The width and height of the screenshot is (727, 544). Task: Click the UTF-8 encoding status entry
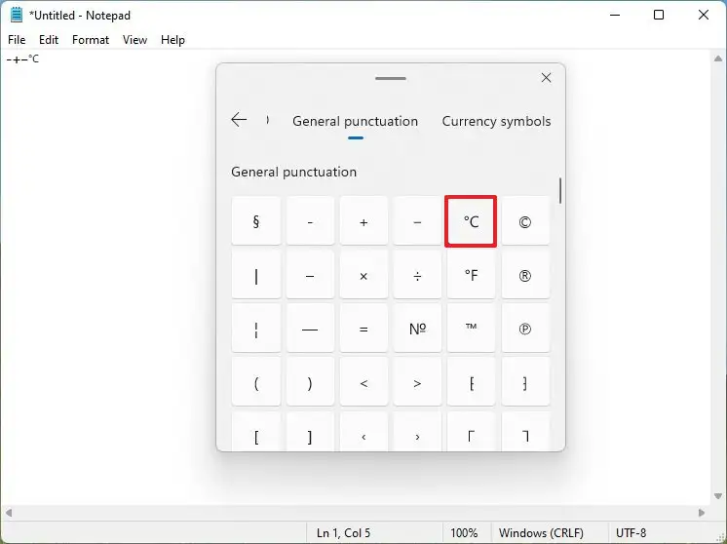click(x=631, y=533)
